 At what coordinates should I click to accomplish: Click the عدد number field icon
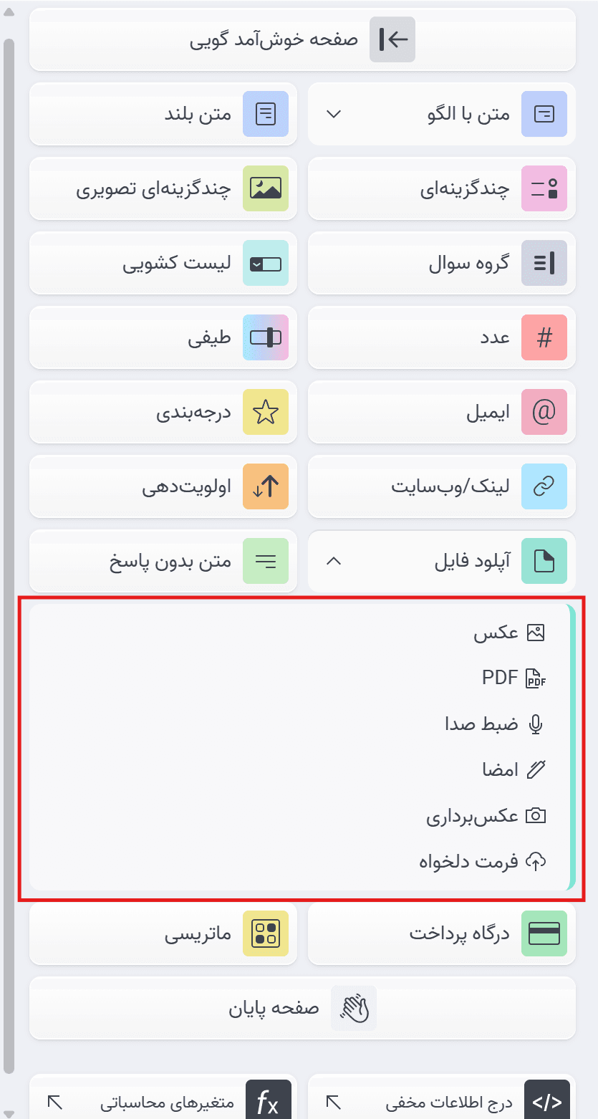544,337
